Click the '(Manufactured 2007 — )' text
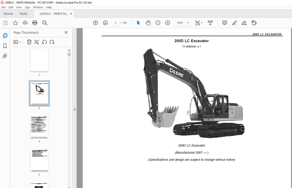The height and width of the screenshot is (188, 292). 192,152
